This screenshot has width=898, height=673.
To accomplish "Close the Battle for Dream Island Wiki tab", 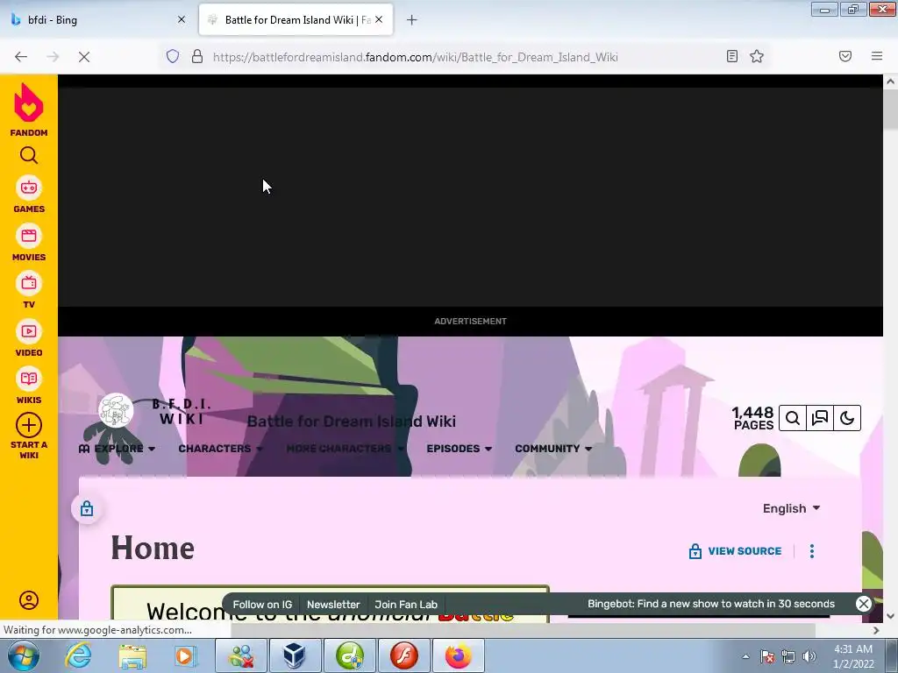I will (x=379, y=19).
